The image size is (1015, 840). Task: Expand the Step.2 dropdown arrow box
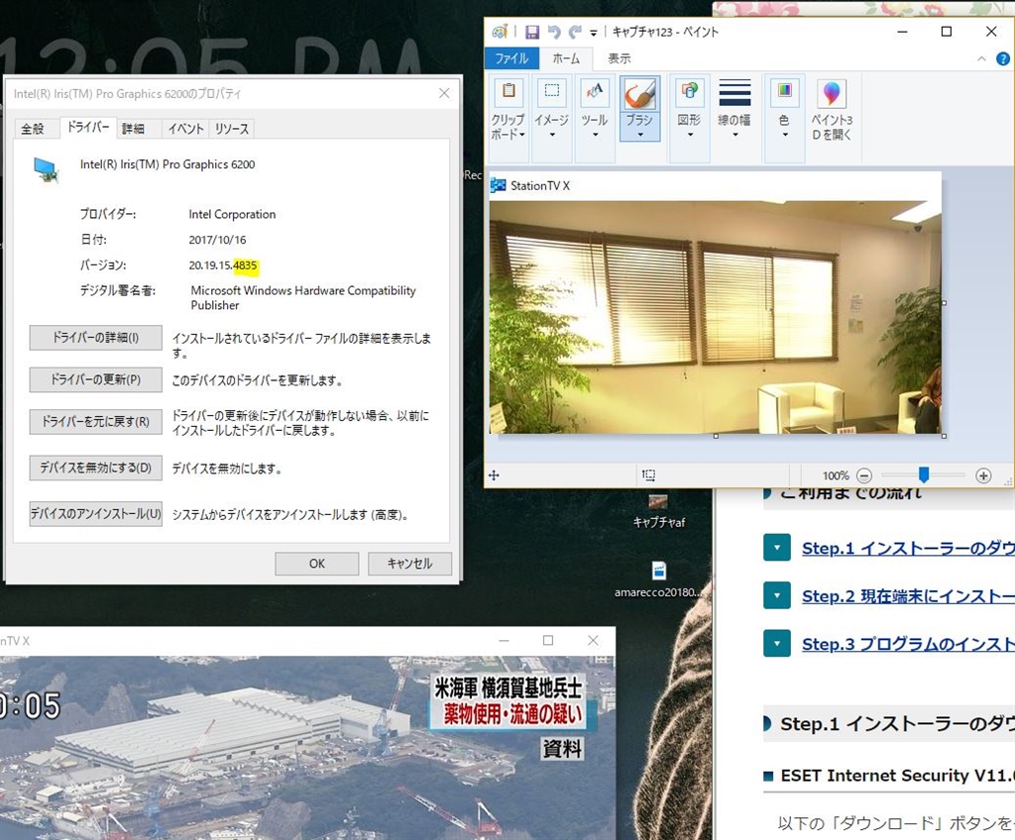coord(777,595)
